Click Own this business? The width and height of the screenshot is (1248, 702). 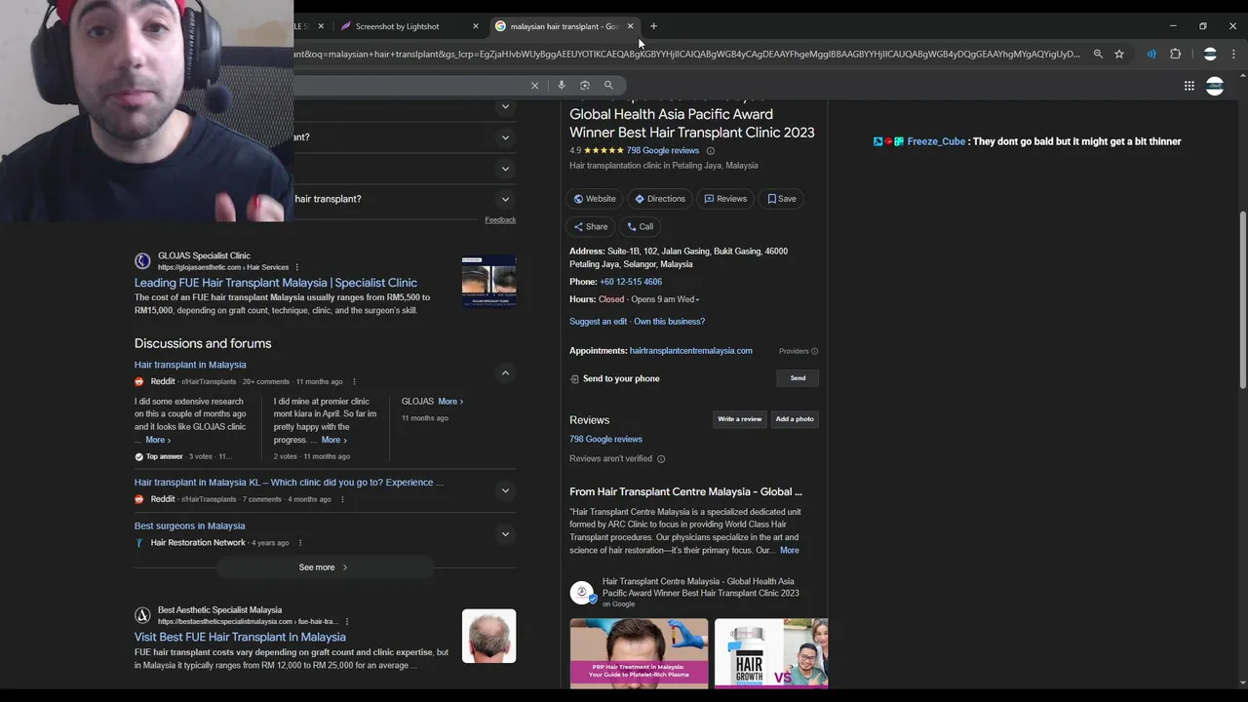pos(669,322)
